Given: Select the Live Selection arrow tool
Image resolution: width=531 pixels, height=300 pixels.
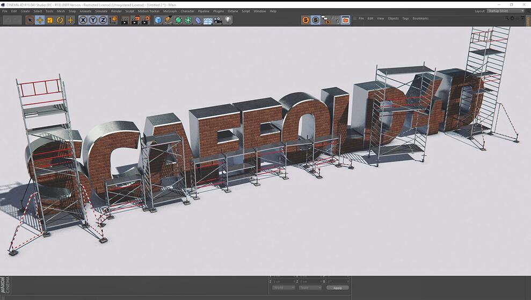Looking at the screenshot, I should coord(30,20).
